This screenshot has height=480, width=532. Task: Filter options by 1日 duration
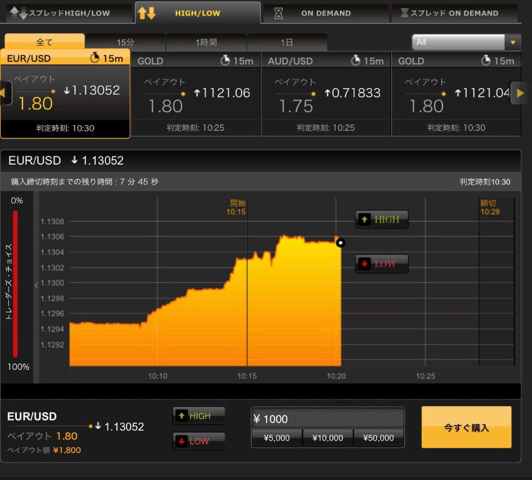(287, 43)
